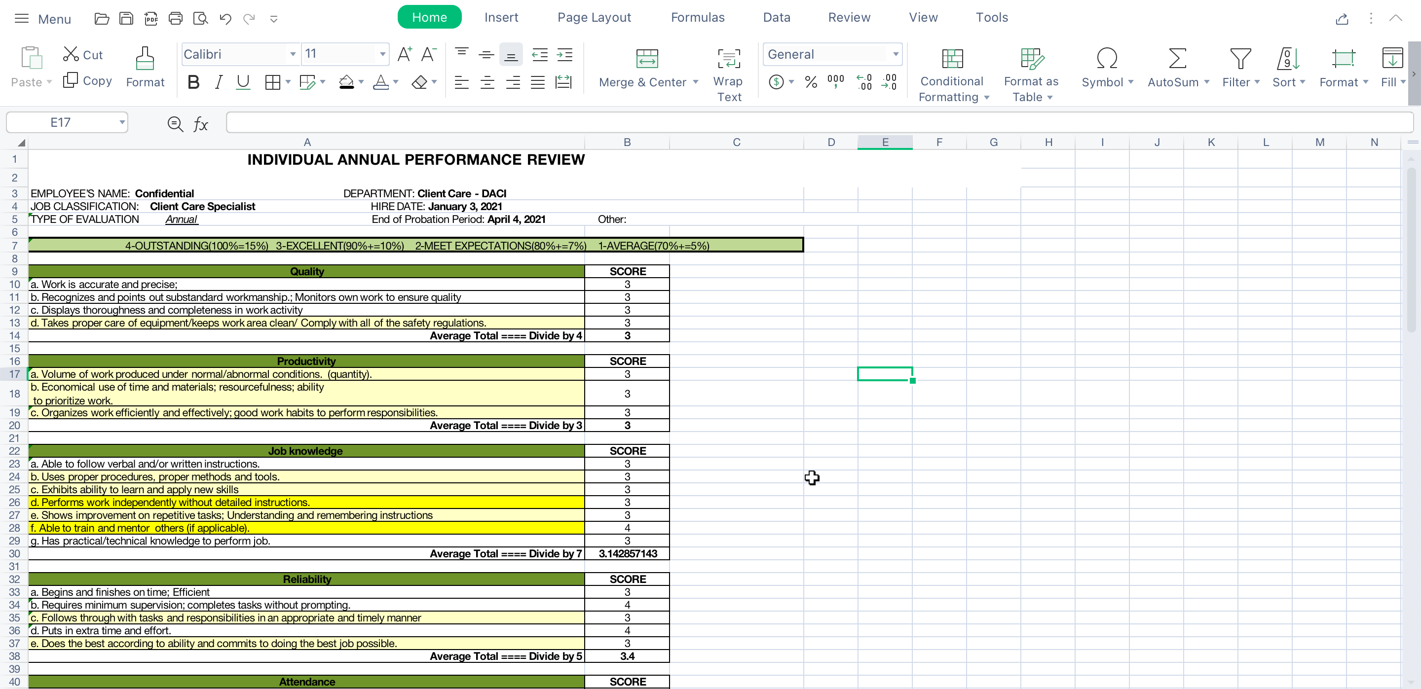Click the Increase Decimal Places icon
This screenshot has height=689, width=1421.
click(864, 83)
